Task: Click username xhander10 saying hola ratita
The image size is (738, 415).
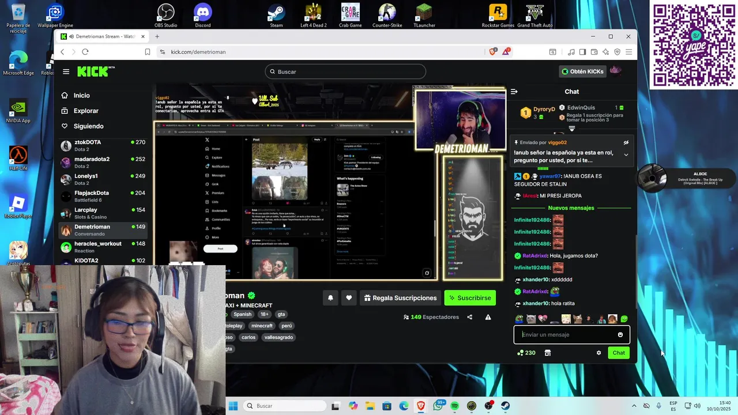Action: (536, 304)
